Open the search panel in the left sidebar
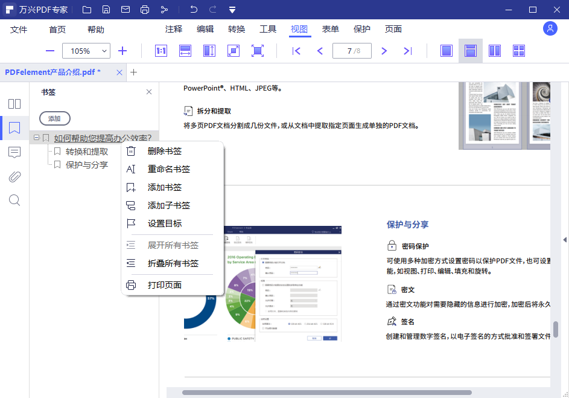Screen dimensions: 569x398 pos(14,200)
